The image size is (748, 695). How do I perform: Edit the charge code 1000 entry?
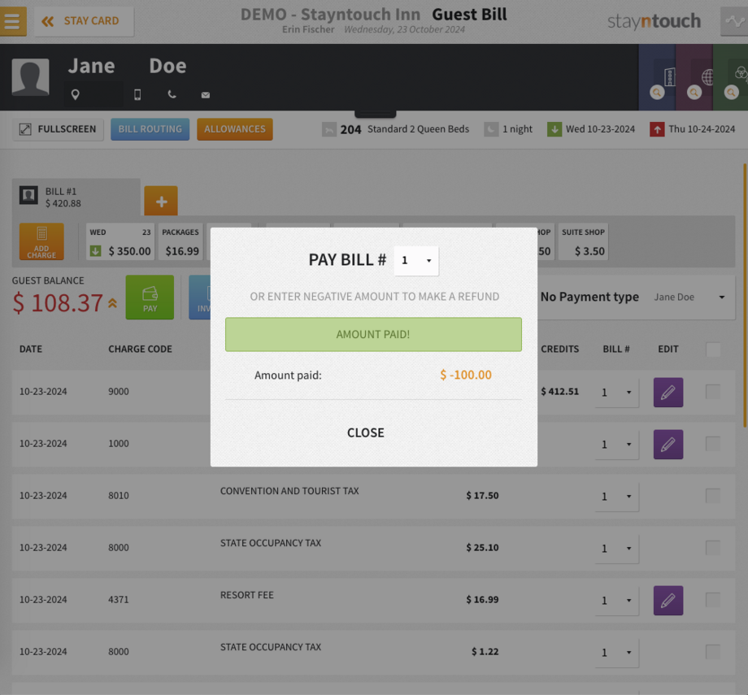(x=668, y=445)
